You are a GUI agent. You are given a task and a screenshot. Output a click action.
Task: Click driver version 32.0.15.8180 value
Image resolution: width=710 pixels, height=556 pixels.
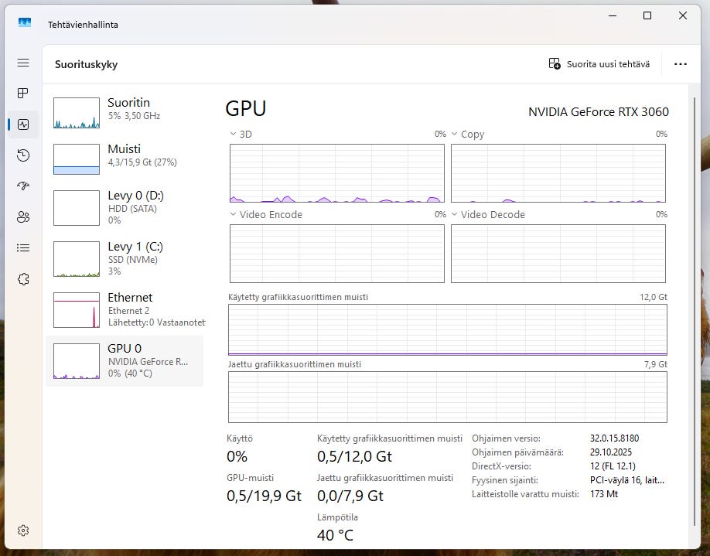614,438
